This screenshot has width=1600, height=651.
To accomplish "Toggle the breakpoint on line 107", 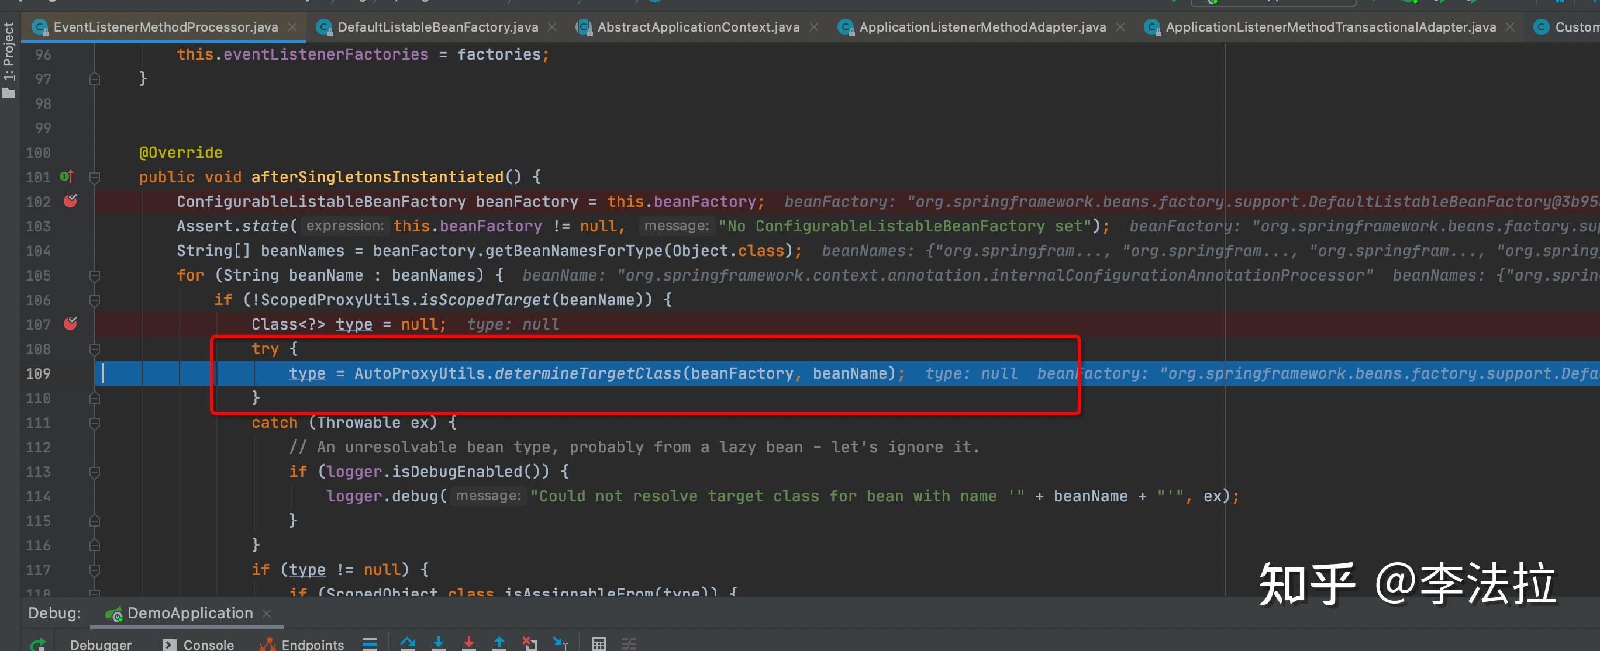I will point(71,324).
